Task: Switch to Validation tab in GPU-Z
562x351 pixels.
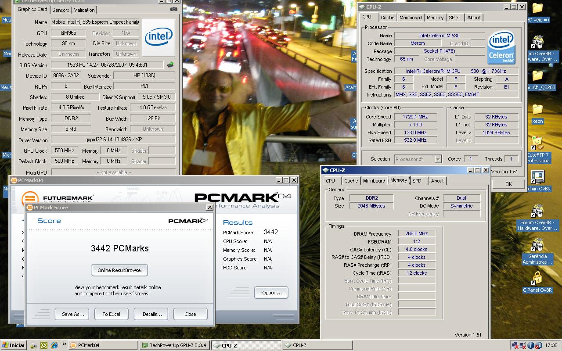Action: point(84,10)
